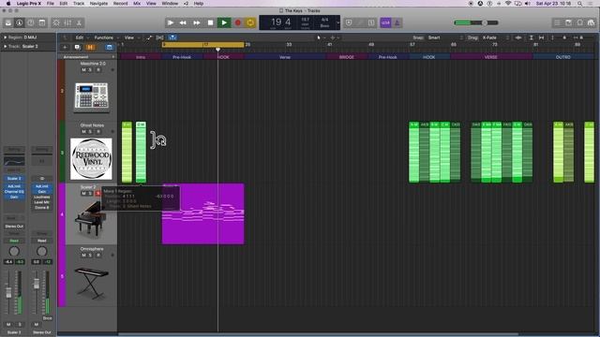Screen dimensions: 600x337
Task: Click the Fast Forward transport button
Action: pos(196,22)
